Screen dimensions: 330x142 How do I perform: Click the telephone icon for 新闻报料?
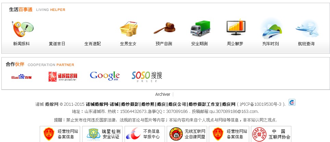point(23,29)
